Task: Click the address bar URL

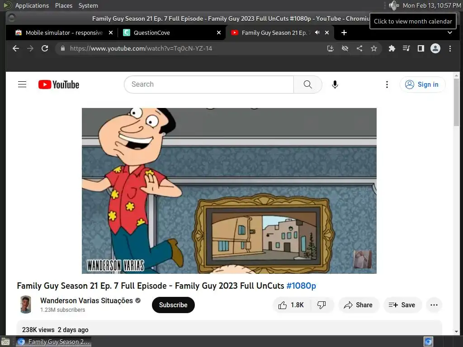Action: [141, 48]
